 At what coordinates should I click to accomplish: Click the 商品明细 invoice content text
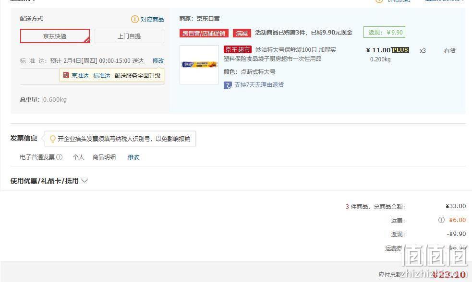pos(104,157)
